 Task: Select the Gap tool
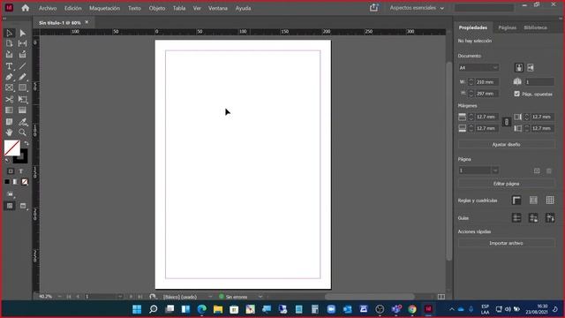pyautogui.click(x=23, y=43)
